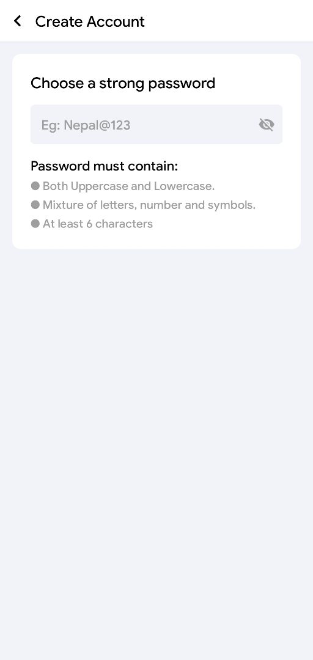Select the At least 6 characters bullet dot
The image size is (313, 660).
tap(35, 224)
